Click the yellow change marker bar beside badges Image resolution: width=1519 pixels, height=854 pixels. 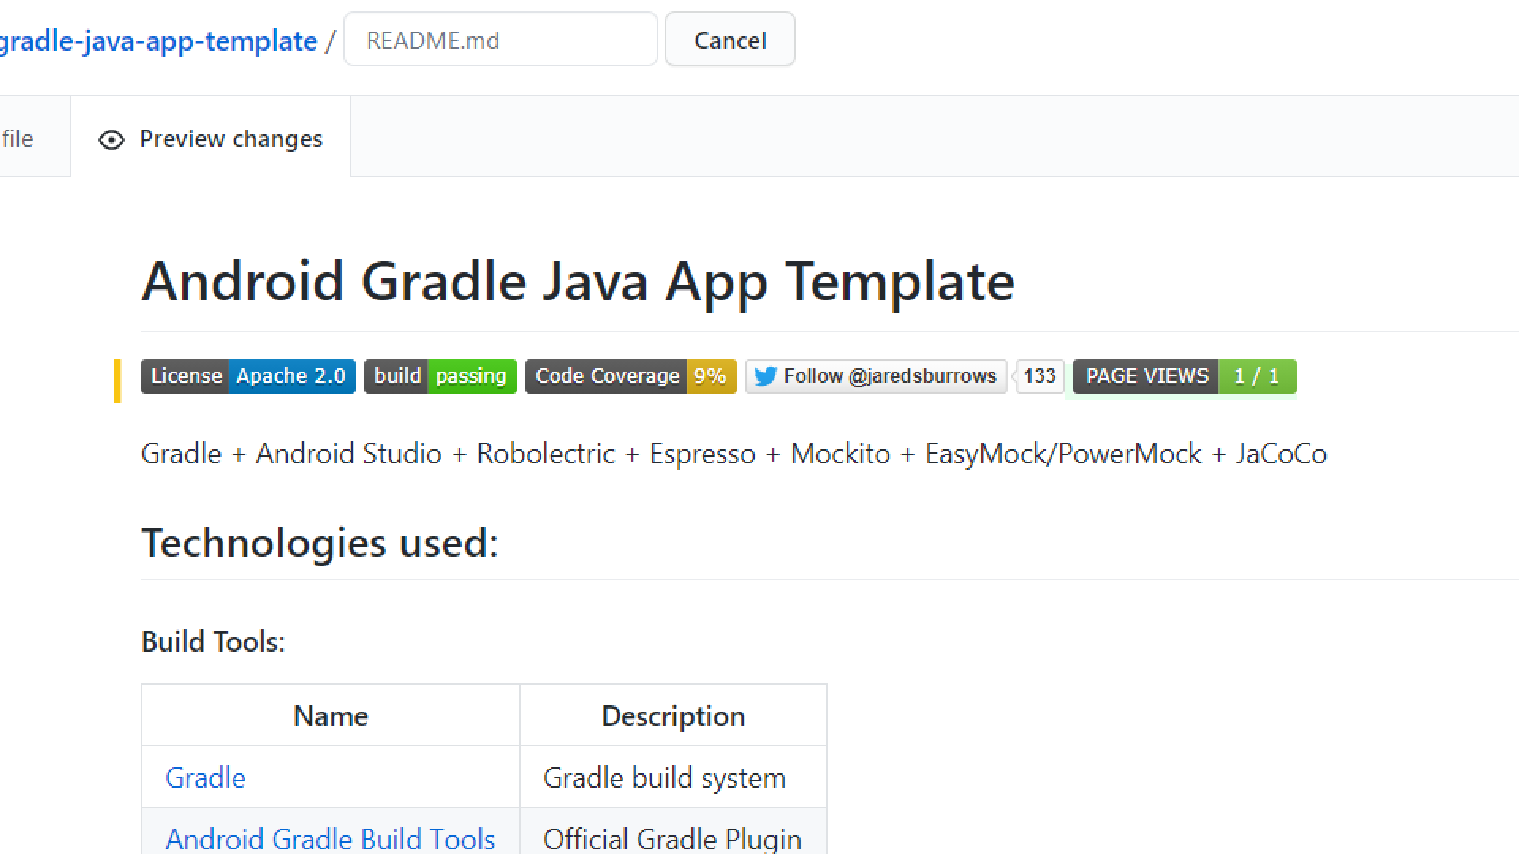pos(117,380)
